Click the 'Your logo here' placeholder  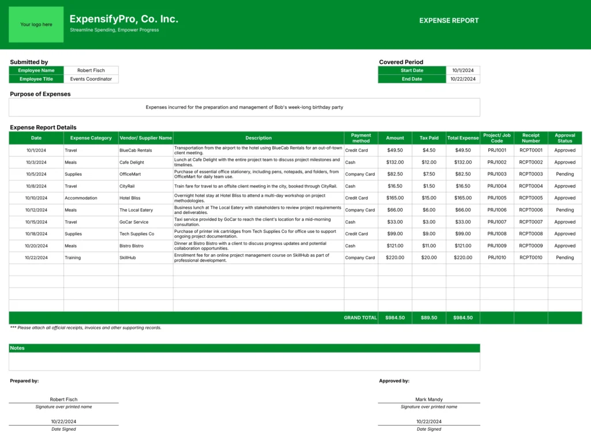pyautogui.click(x=36, y=24)
